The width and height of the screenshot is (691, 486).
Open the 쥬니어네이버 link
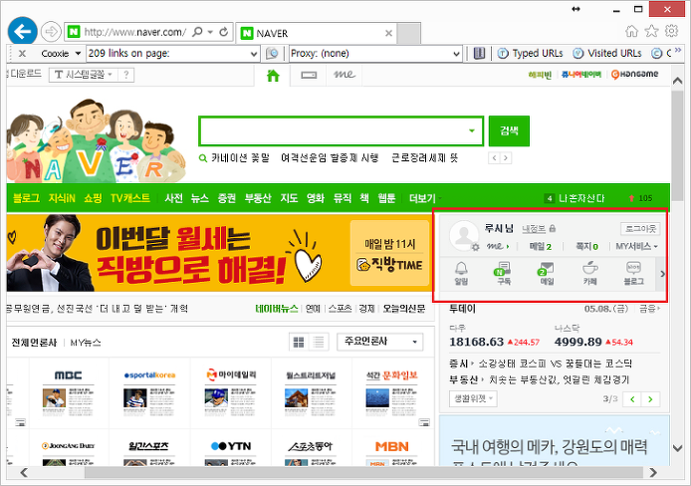point(581,75)
